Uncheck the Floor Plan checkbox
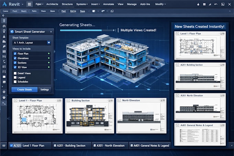The image size is (234, 156). coord(15,54)
